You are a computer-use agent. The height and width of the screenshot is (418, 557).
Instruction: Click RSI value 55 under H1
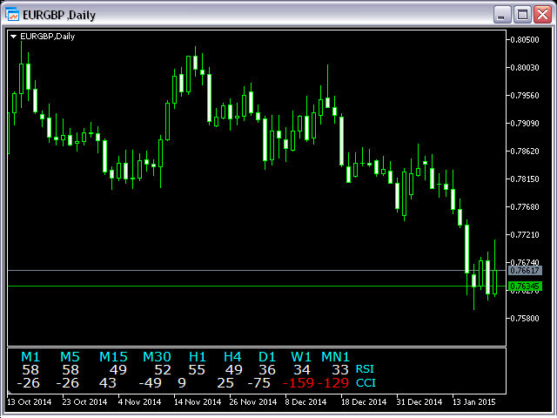(197, 370)
